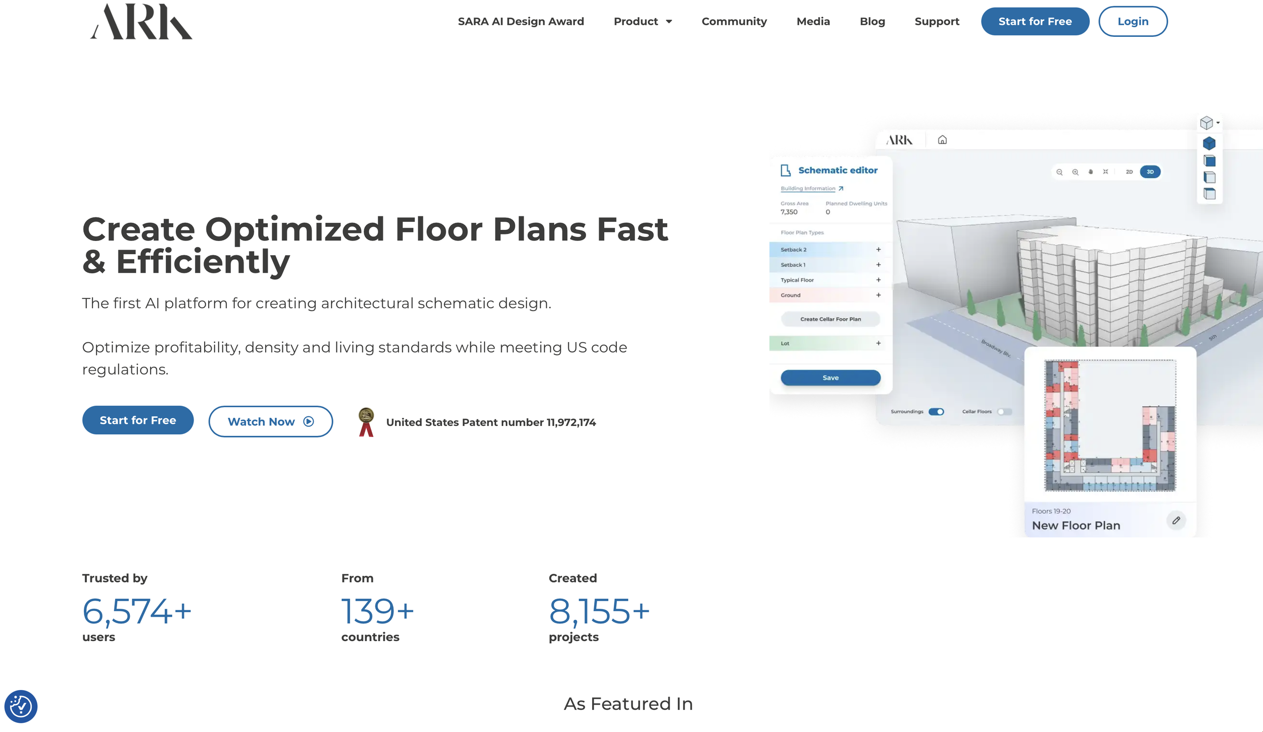Open the Community menu item
1263x732 pixels.
pyautogui.click(x=734, y=21)
